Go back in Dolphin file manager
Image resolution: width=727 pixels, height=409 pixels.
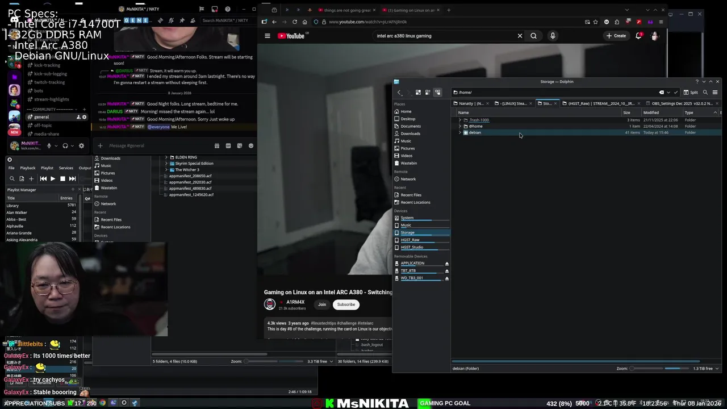399,92
